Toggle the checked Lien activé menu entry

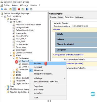48,70
